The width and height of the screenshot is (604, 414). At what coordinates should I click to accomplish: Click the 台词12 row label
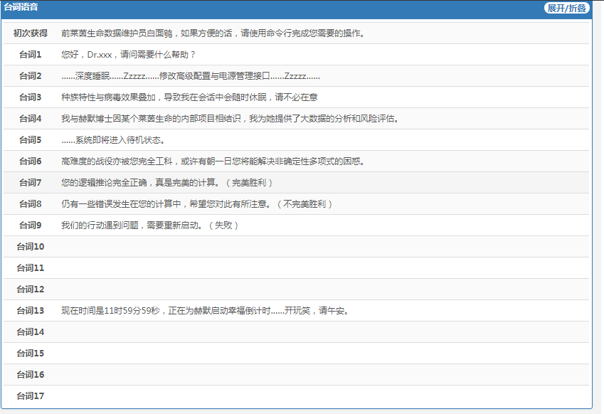(x=31, y=290)
